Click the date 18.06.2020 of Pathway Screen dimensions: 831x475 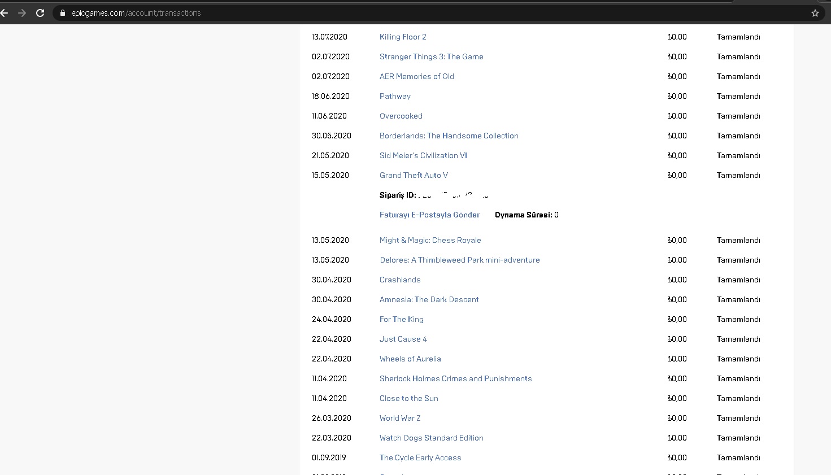pos(330,96)
